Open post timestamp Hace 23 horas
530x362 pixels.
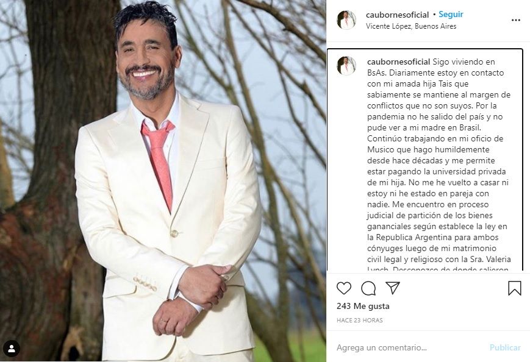(x=360, y=320)
